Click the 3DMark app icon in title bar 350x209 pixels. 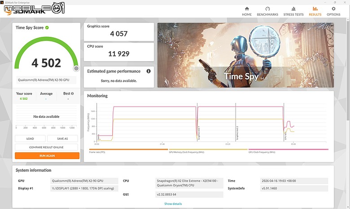pos(2,2)
